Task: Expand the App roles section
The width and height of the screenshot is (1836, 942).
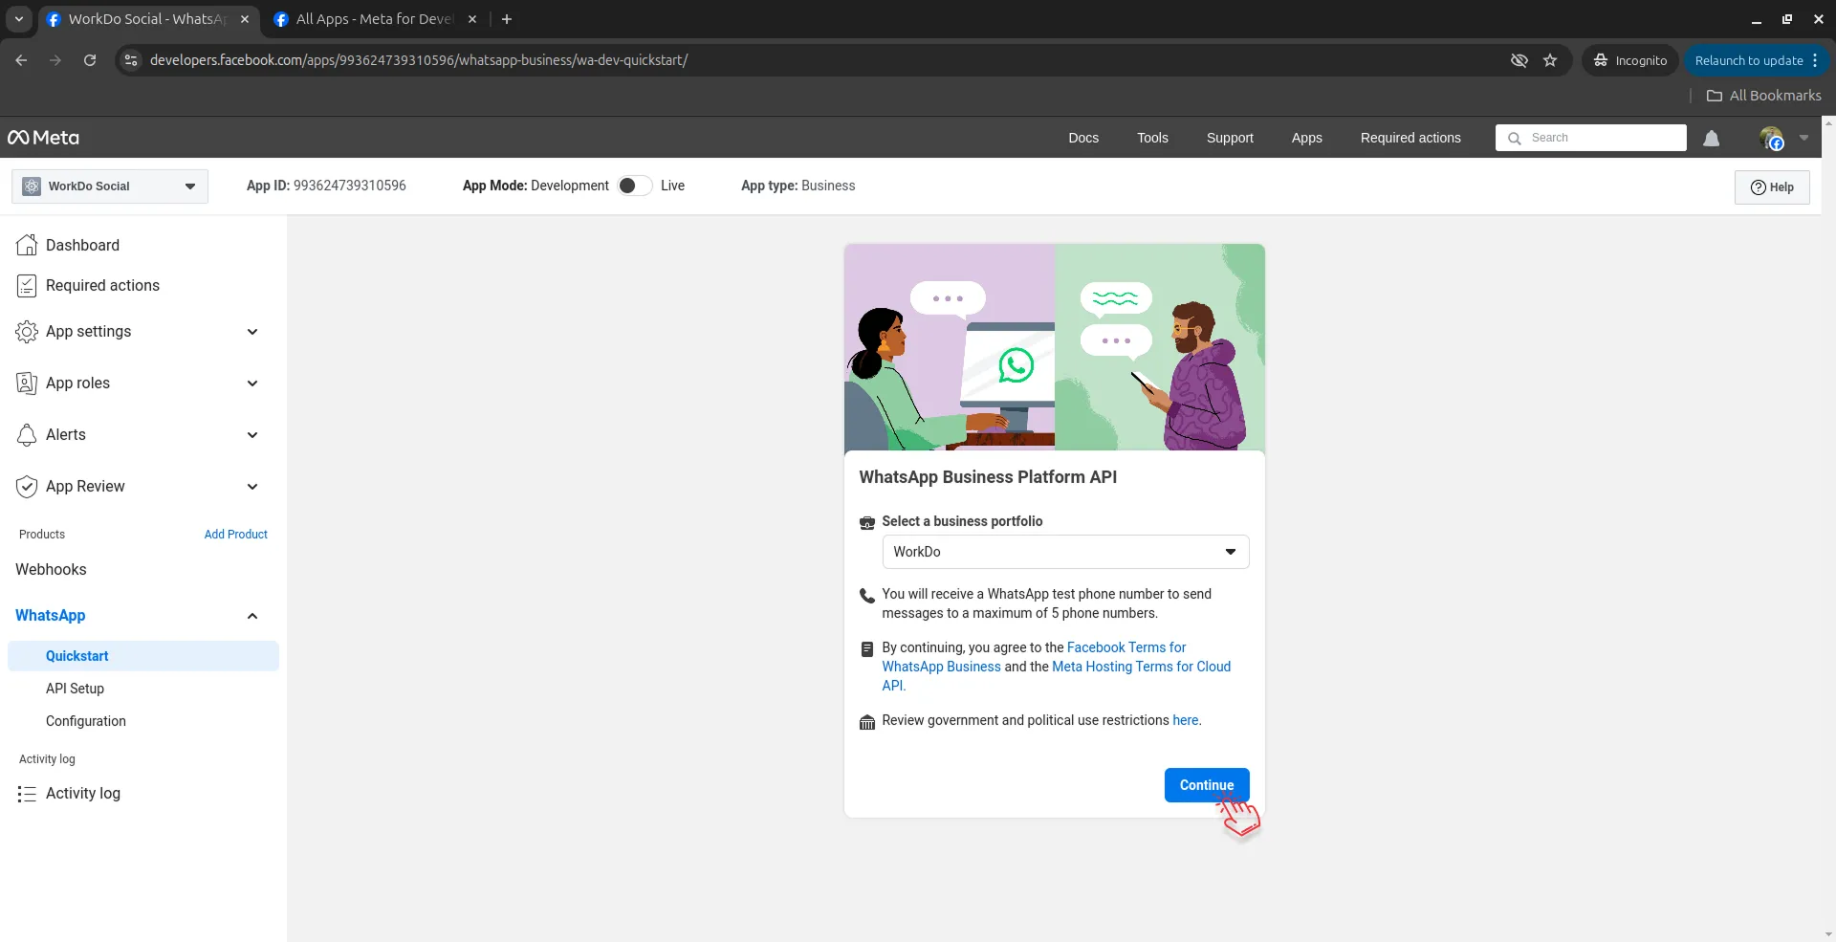Action: (252, 383)
